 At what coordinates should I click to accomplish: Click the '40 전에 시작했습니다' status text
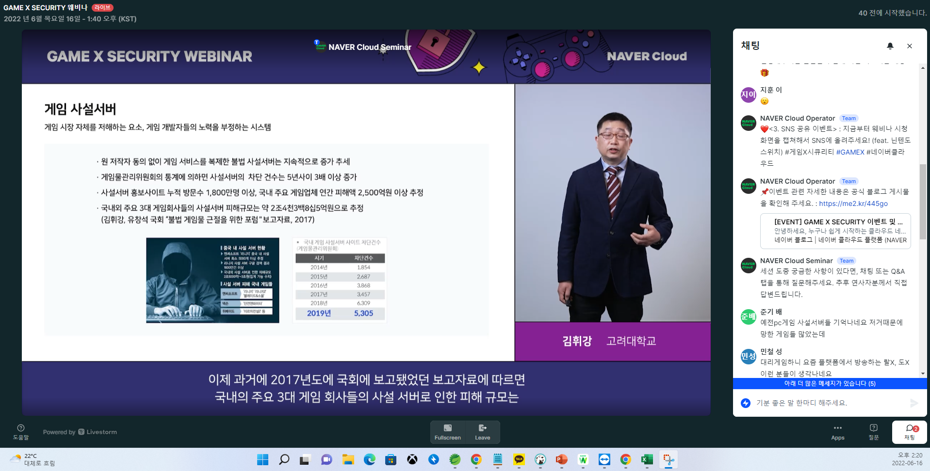tap(892, 13)
